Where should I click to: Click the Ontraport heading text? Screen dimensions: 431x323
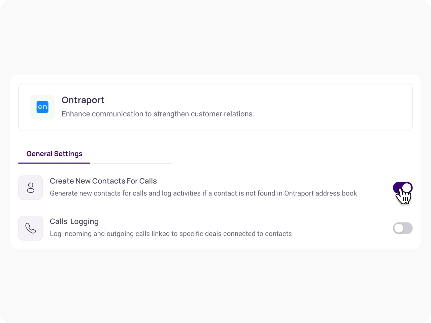tap(83, 100)
